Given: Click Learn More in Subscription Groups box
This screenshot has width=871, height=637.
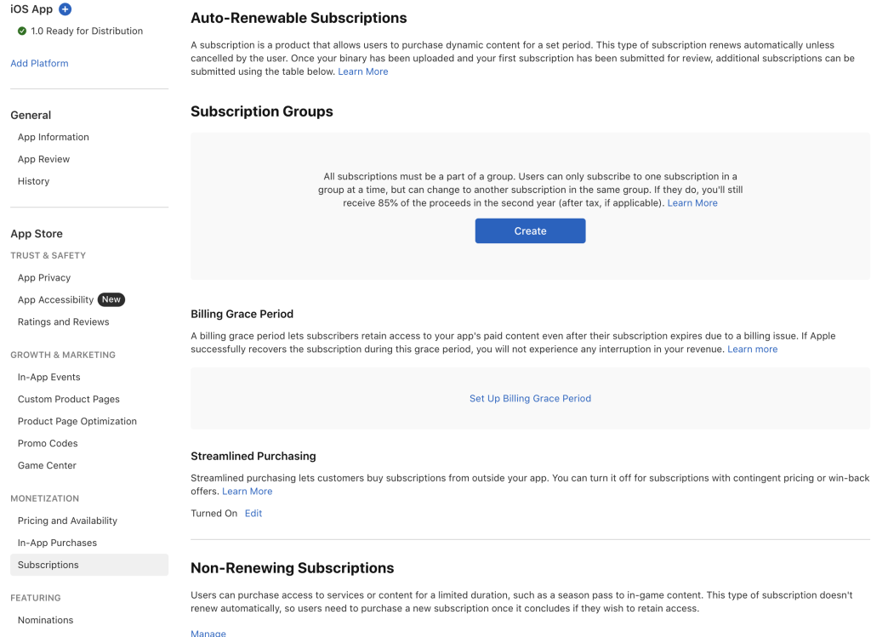Looking at the screenshot, I should (692, 203).
